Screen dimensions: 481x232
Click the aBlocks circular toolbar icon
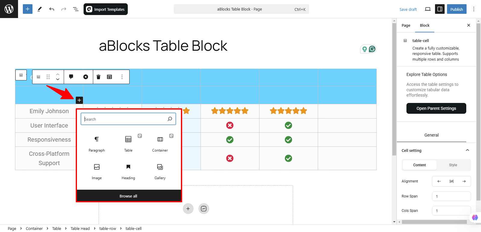(86, 77)
